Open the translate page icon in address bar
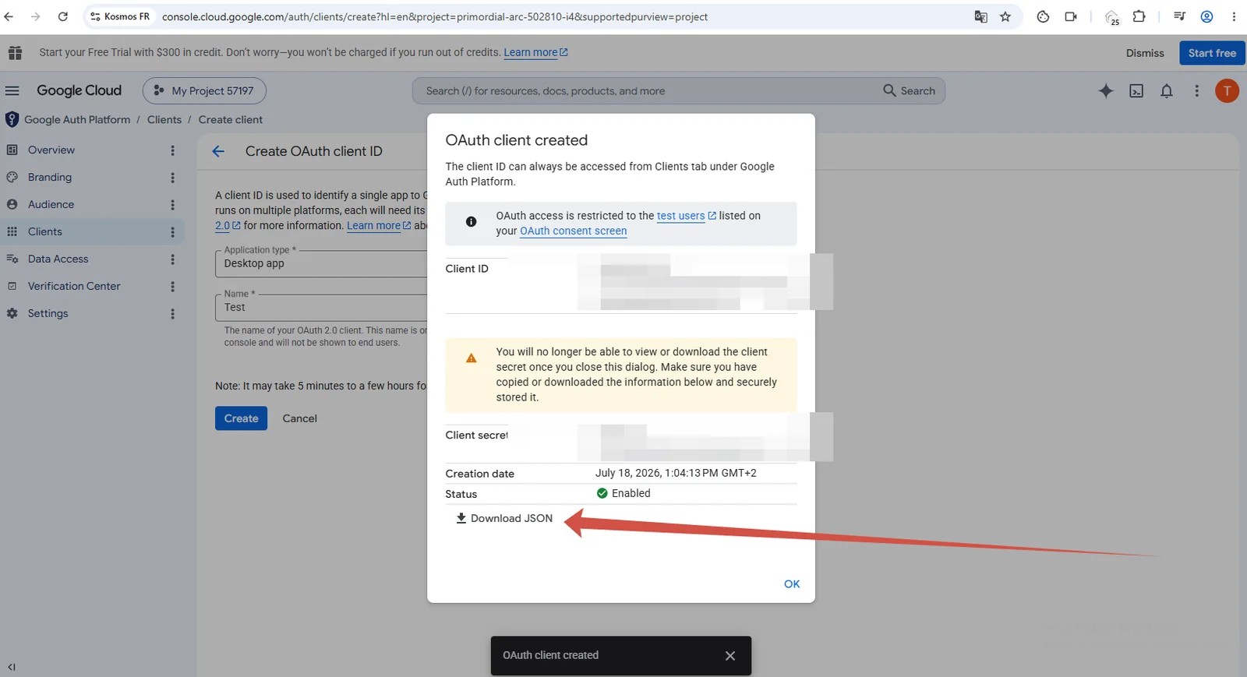The height and width of the screenshot is (677, 1247). (x=981, y=16)
